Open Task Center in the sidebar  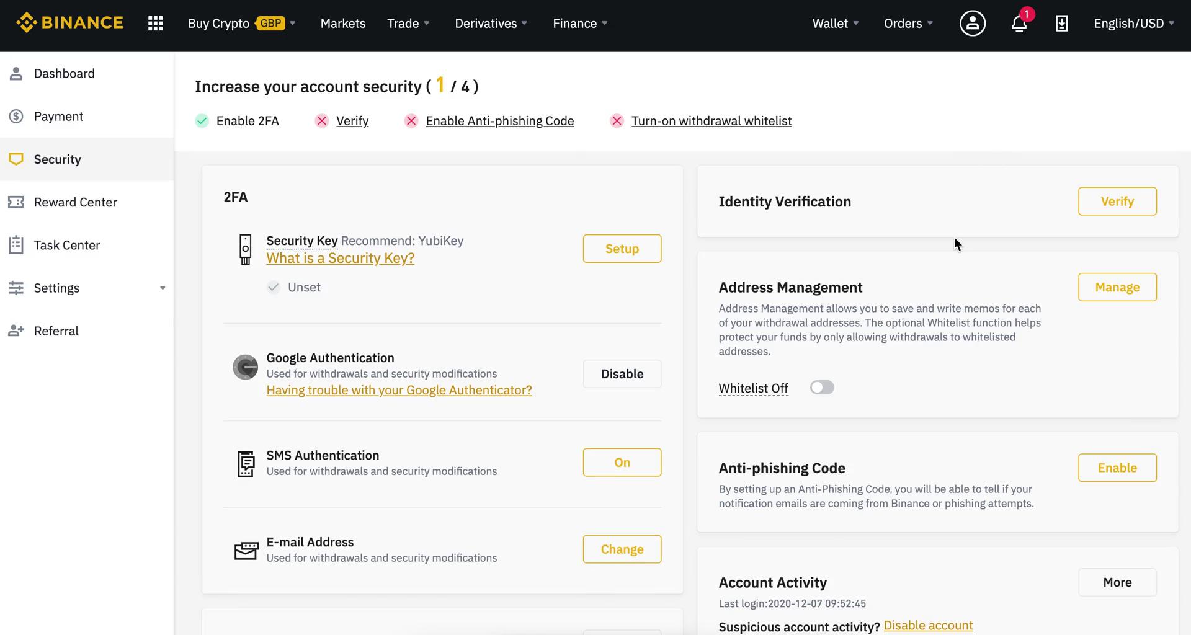87,245
